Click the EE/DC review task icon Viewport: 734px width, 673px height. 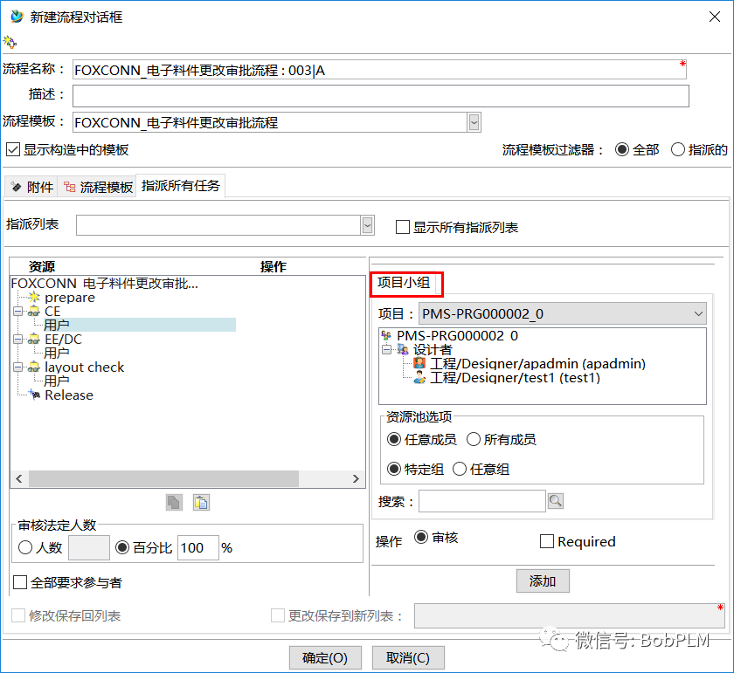[34, 339]
